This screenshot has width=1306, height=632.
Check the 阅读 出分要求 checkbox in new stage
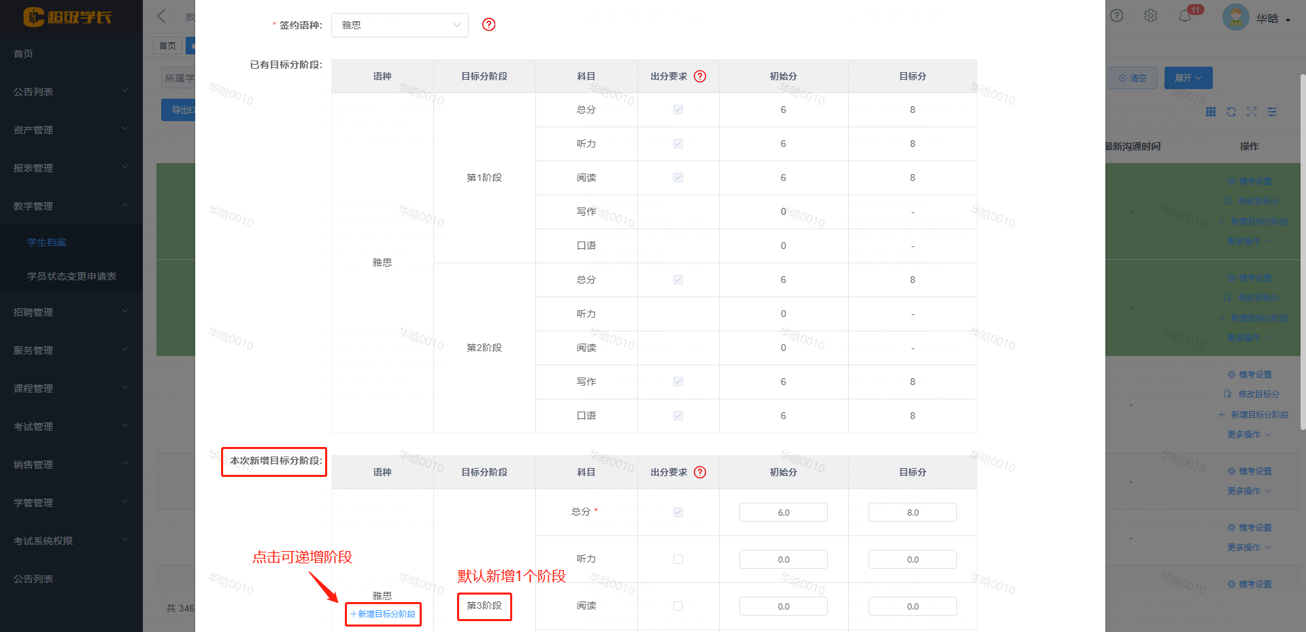(678, 606)
